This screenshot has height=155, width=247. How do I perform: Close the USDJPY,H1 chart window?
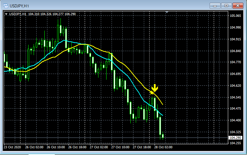pyautogui.click(x=238, y=6)
